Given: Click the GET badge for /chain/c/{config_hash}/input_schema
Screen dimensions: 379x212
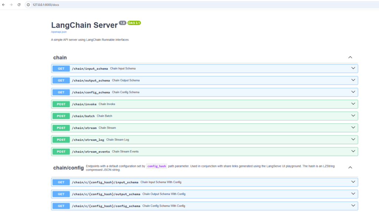Looking at the screenshot, I should 61,182.
